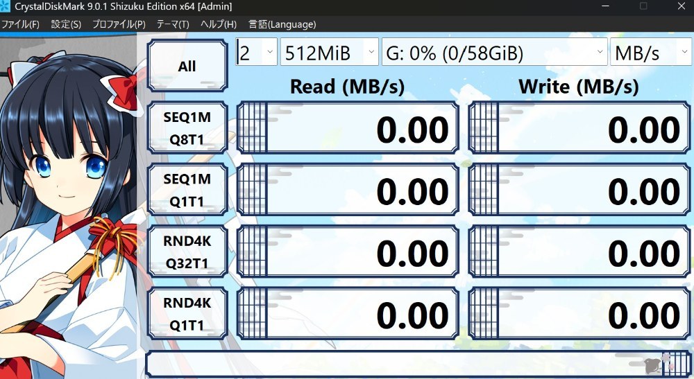
Task: Open the drive selector G: 0% (0/58GiB)
Action: (x=494, y=52)
